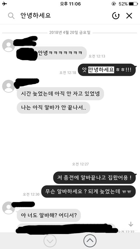Tap search field containing '안녕하세요'
The height and width of the screenshot is (249, 140).
(x=64, y=16)
